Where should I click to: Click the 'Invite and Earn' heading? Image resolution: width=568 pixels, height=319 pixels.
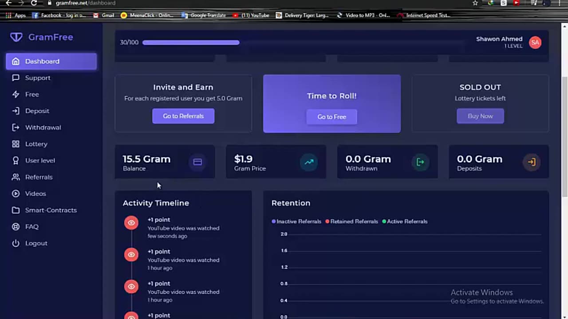coord(183,87)
